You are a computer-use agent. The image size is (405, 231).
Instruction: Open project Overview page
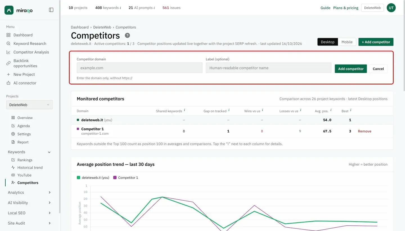(x=25, y=118)
